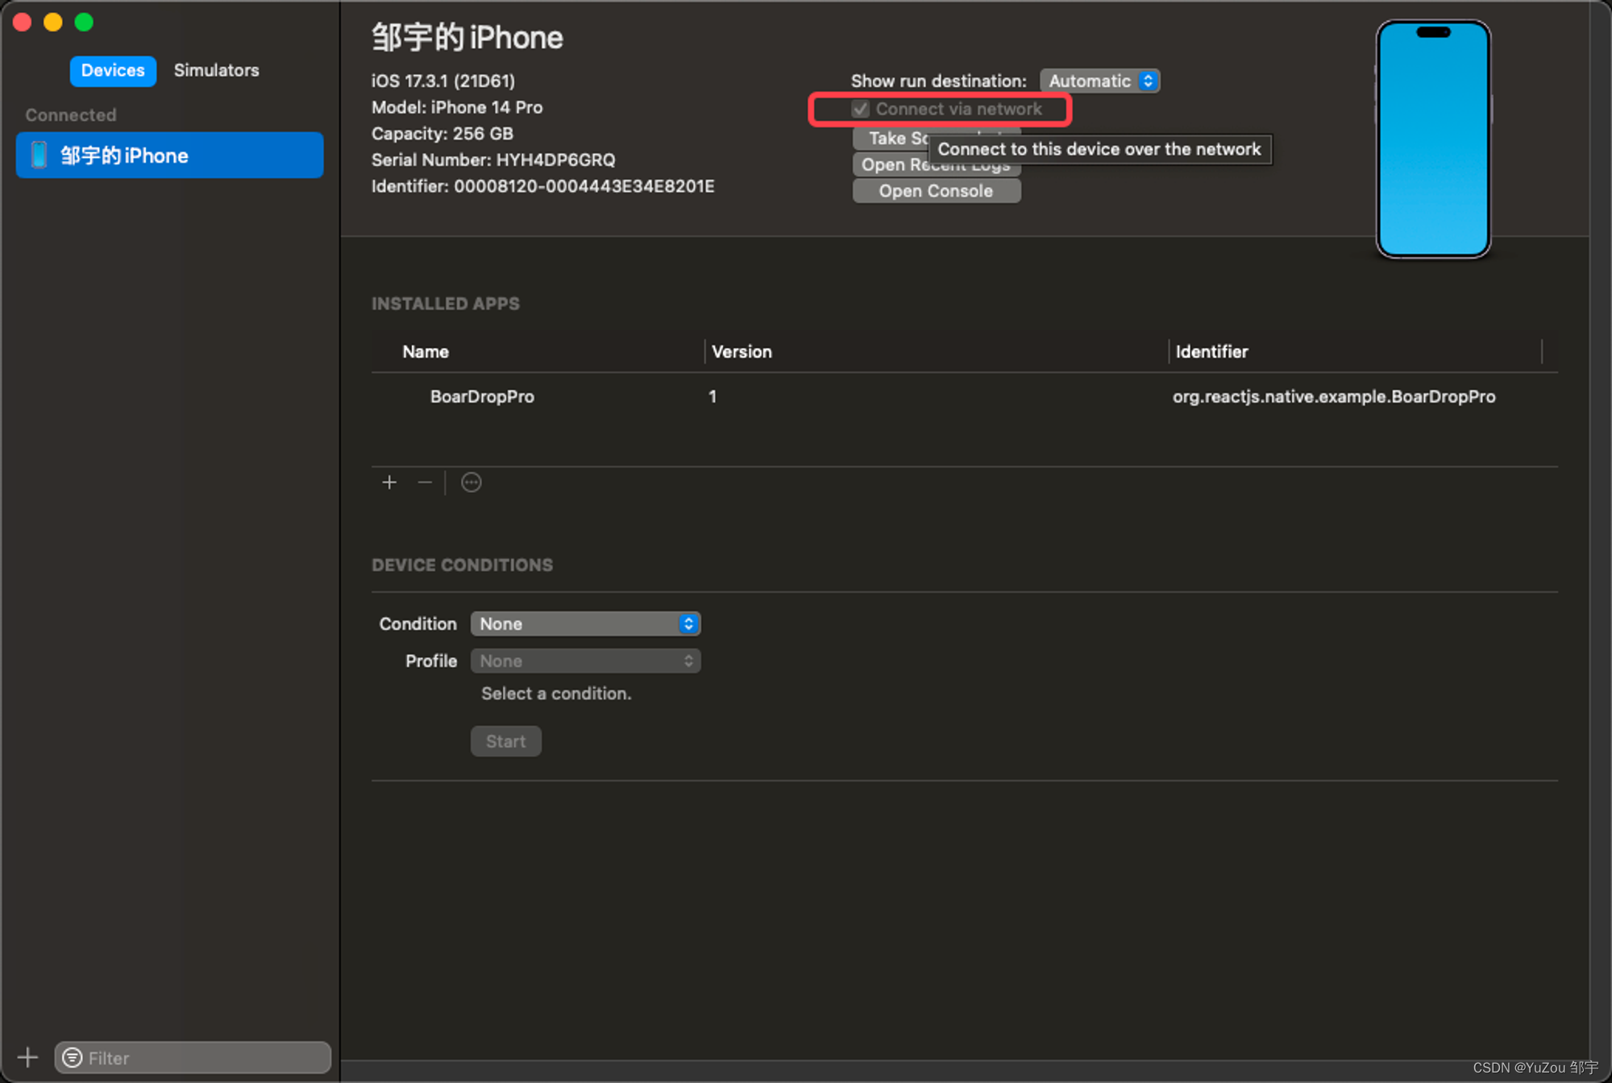Click the Open Console button

pos(936,191)
